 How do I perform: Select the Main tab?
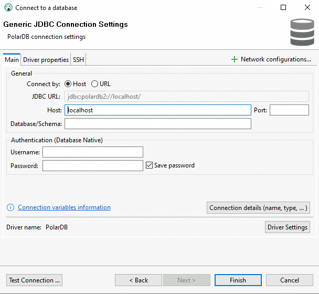[12, 60]
